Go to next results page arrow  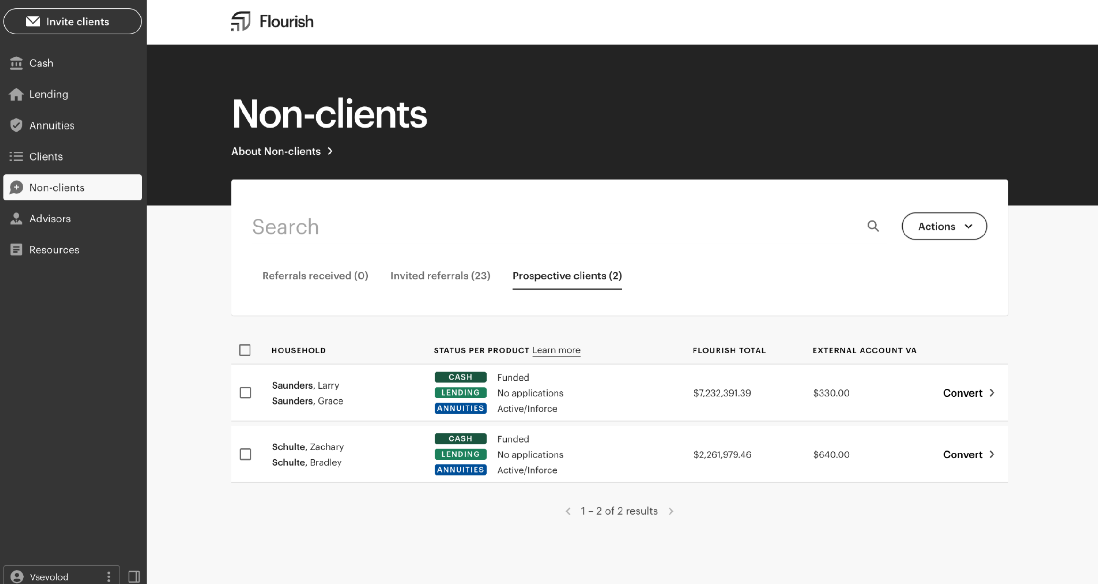point(671,511)
